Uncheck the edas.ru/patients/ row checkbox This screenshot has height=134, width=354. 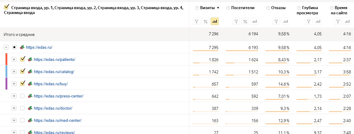point(22,59)
